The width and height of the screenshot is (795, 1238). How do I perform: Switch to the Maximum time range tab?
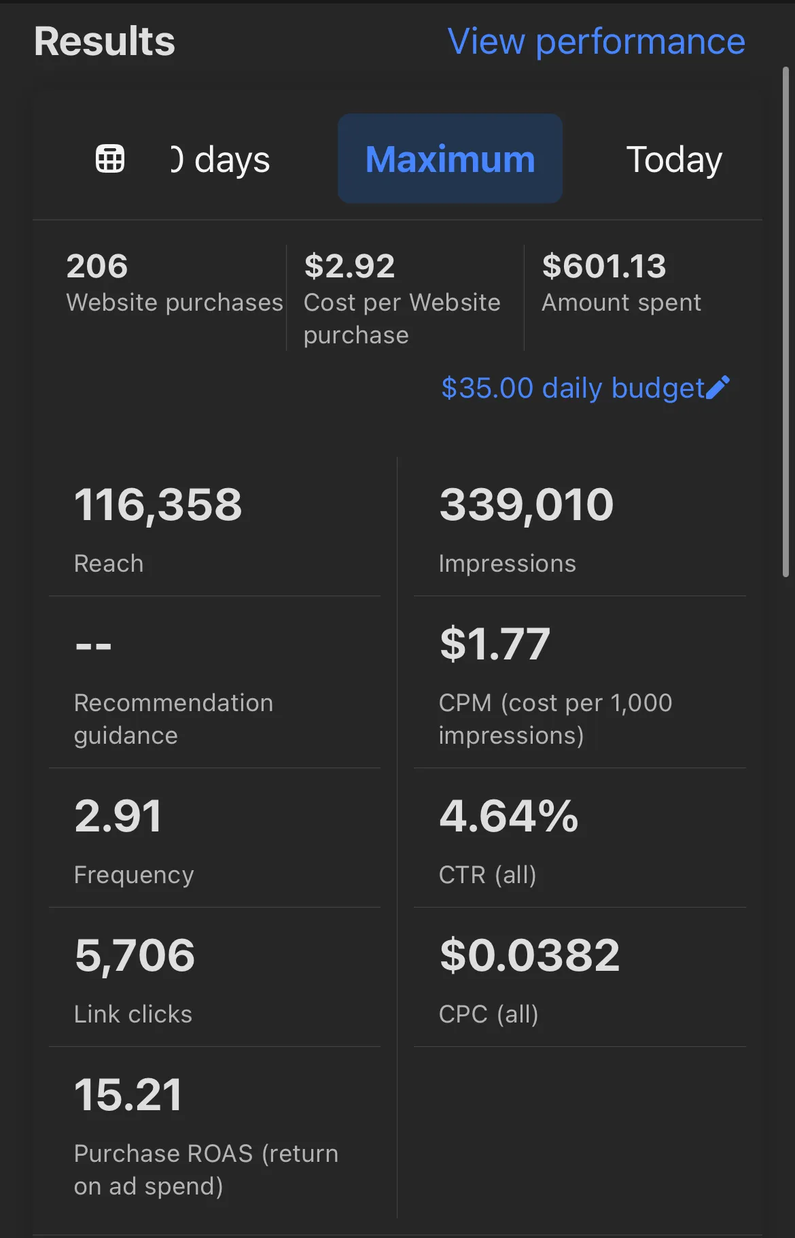450,159
